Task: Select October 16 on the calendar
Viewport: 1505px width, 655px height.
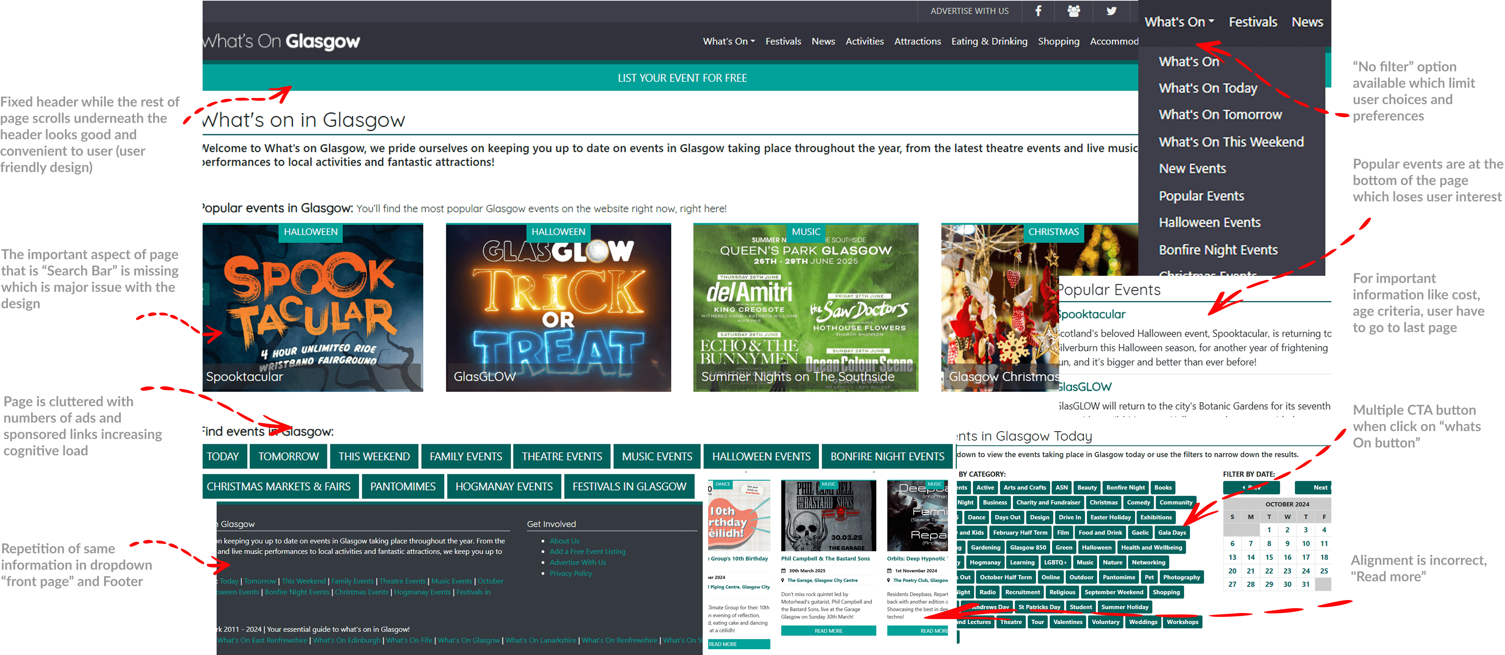Action: coord(1287,557)
